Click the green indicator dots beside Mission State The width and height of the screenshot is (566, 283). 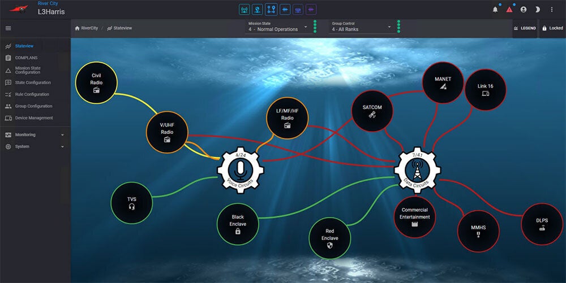click(x=315, y=27)
